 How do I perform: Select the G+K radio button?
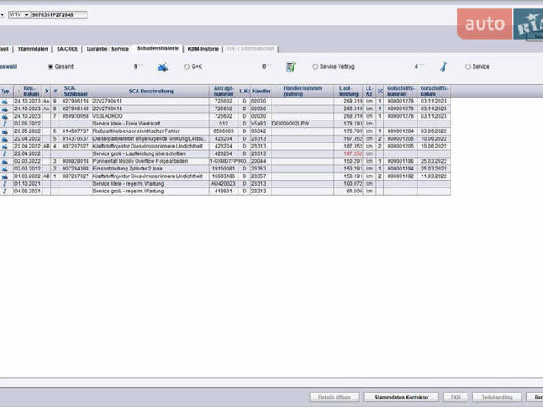click(x=187, y=66)
